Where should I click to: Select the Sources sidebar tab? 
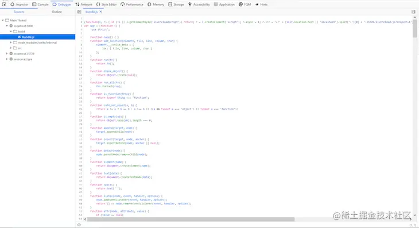tap(19, 11)
